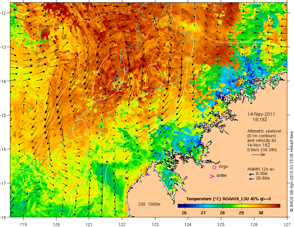This screenshot has height=227, width=294.
Task: Click latitude axis label -16
Action: (x=3, y=149)
